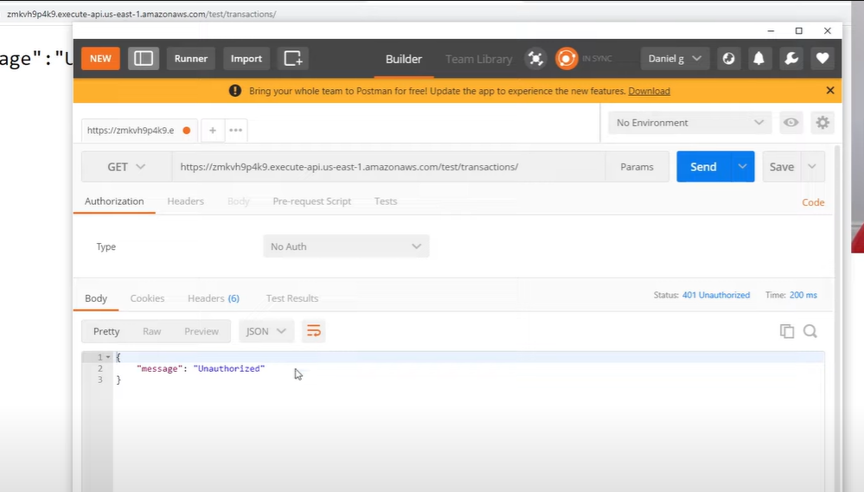
Task: Expand the Save options arrow
Action: click(812, 166)
